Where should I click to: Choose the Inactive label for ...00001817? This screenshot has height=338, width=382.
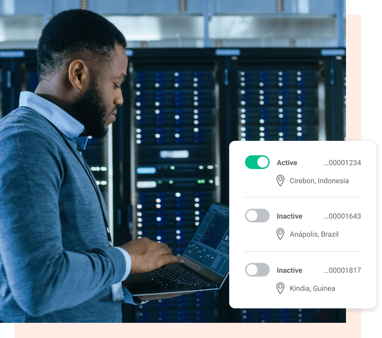pos(289,270)
